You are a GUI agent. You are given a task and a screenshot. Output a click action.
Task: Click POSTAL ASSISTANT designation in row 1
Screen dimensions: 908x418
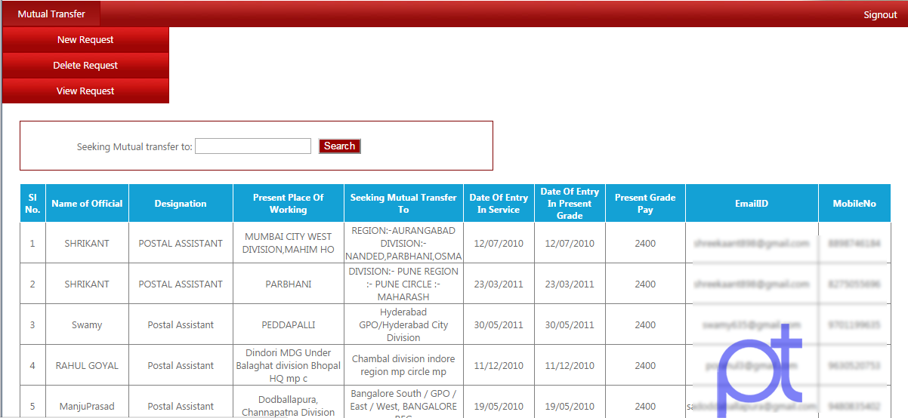point(181,244)
